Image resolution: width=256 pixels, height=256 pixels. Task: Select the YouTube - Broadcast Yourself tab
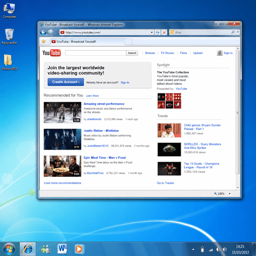pyautogui.click(x=87, y=42)
